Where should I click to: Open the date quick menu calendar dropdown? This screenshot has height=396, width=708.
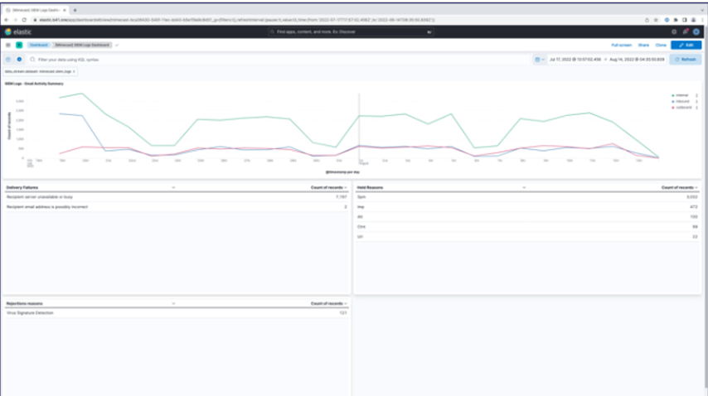(x=539, y=60)
